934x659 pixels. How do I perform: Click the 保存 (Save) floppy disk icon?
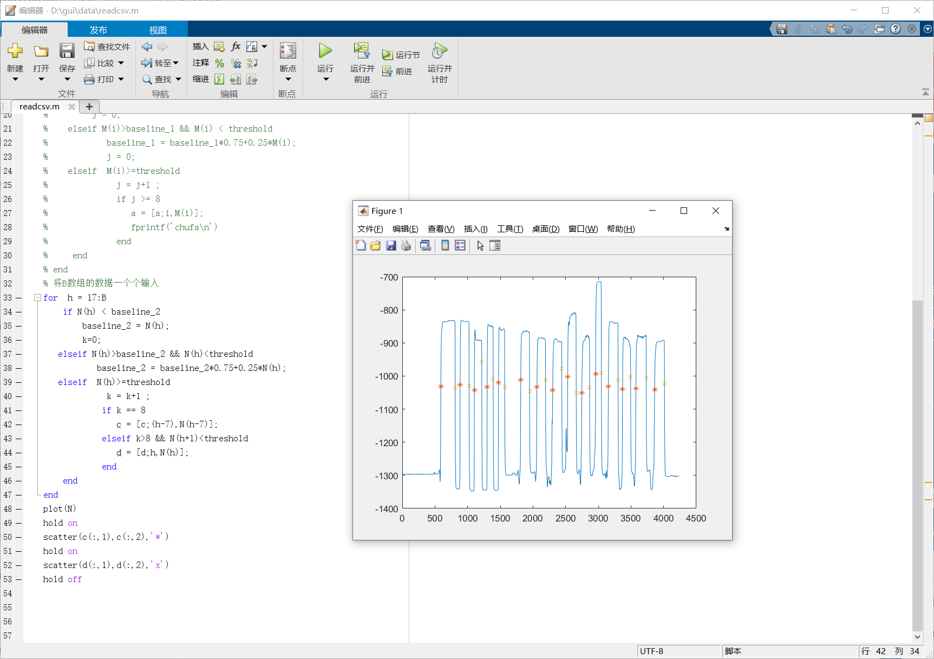pos(67,51)
